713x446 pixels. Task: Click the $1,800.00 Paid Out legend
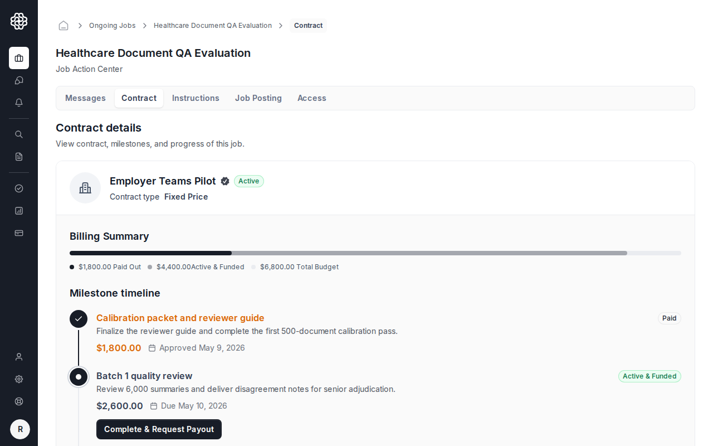[105, 267]
